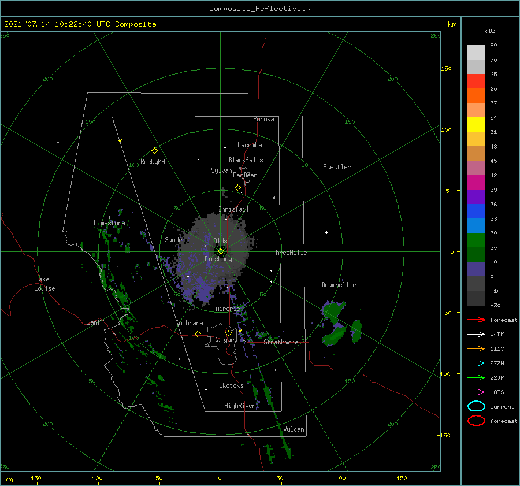Click the Okotoks label

tap(231, 385)
